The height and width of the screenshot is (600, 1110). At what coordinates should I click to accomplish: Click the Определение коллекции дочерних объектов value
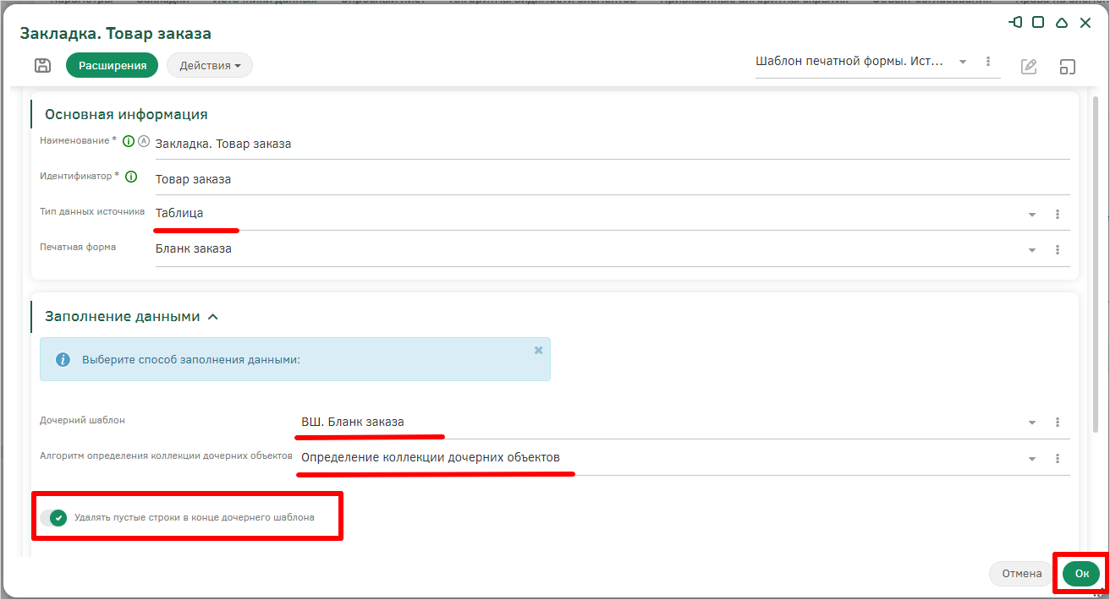(x=431, y=457)
